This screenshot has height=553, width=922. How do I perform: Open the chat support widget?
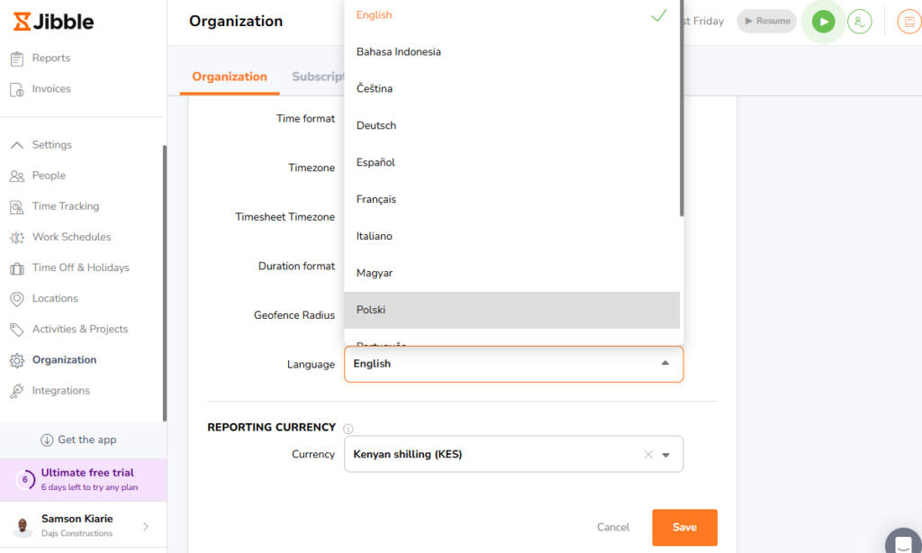coord(904,541)
